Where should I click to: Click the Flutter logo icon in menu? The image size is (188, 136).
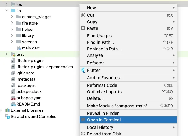(x=83, y=70)
